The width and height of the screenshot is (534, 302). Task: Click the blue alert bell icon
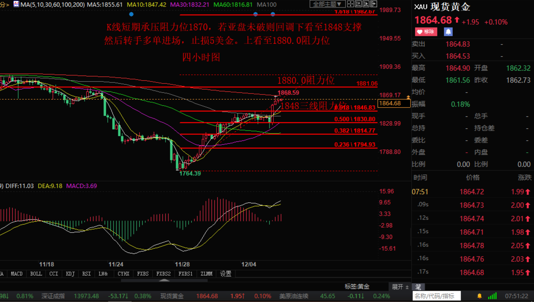pos(448,32)
